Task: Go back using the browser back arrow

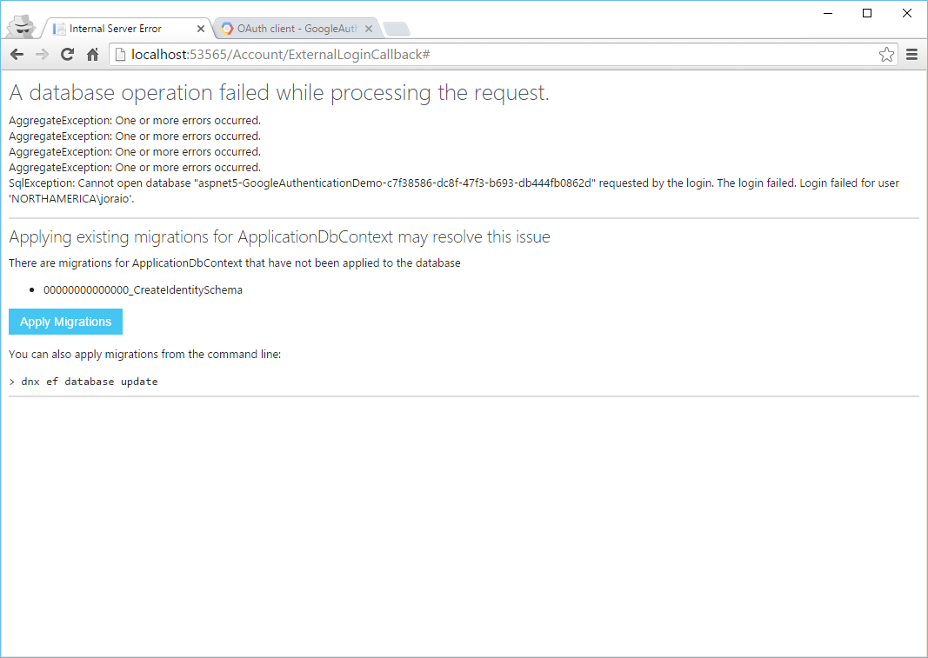Action: tap(17, 55)
